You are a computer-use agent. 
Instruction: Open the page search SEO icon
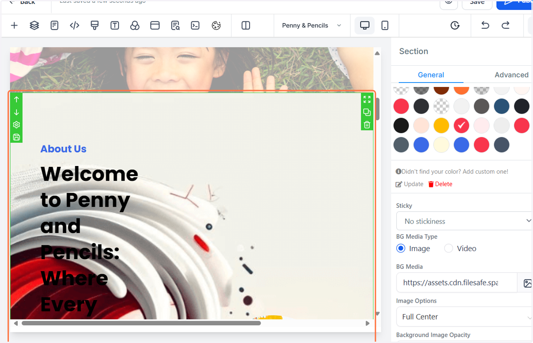(x=175, y=26)
